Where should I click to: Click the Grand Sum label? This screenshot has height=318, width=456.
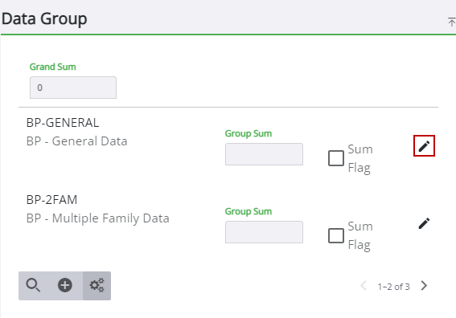52,67
